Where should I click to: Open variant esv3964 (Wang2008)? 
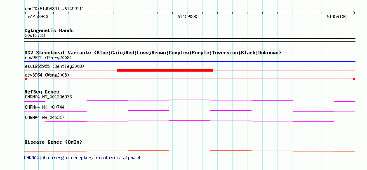[x=47, y=75]
